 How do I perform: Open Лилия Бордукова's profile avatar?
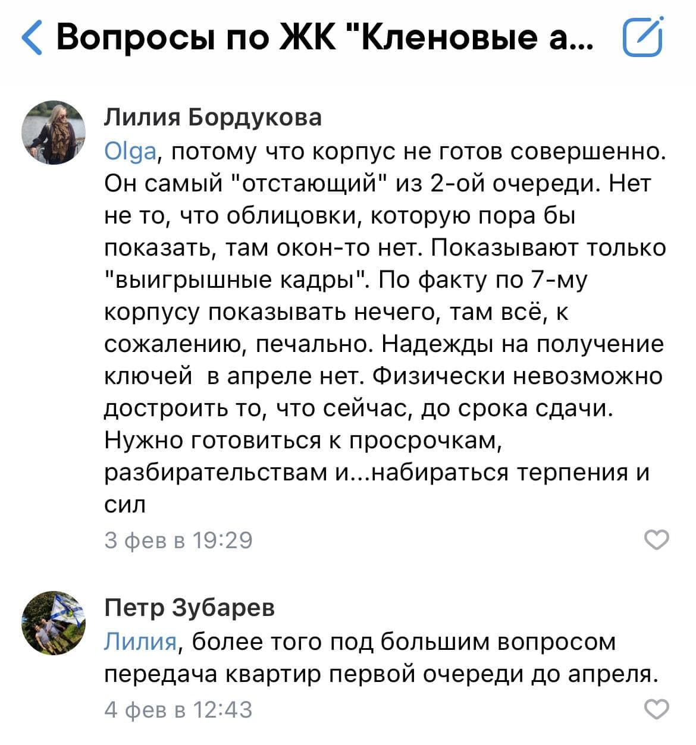pyautogui.click(x=54, y=132)
